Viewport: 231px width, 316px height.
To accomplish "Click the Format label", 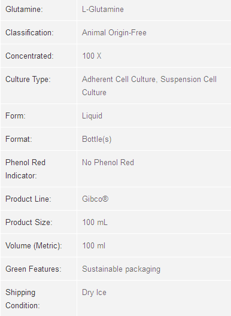I will pyautogui.click(x=19, y=139).
